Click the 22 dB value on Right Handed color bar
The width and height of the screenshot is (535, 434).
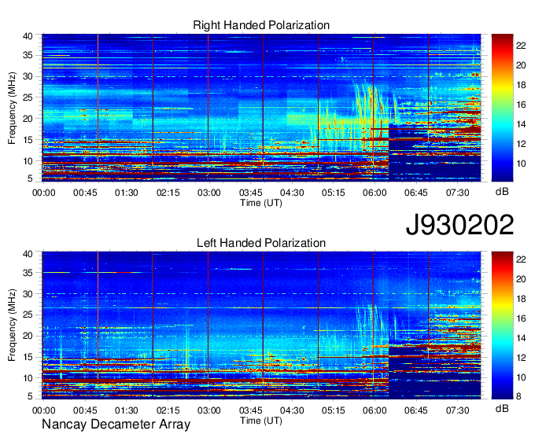(521, 46)
